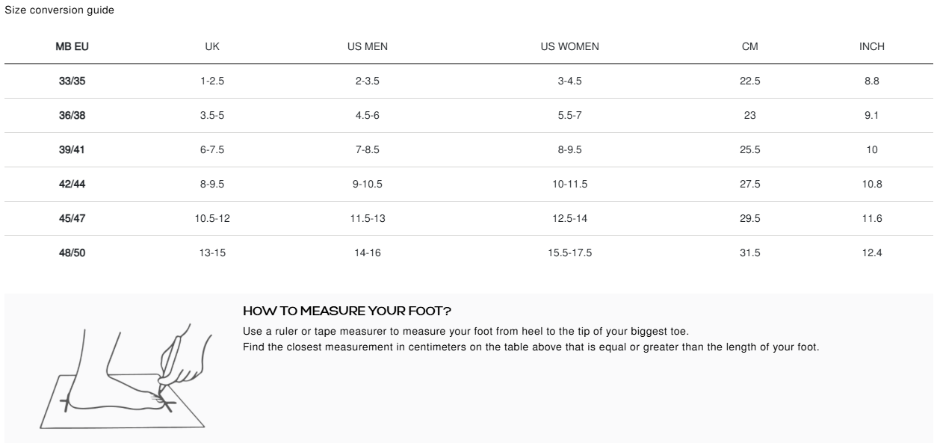Select the 45/47 size row label
Image resolution: width=937 pixels, height=443 pixels.
pos(72,218)
